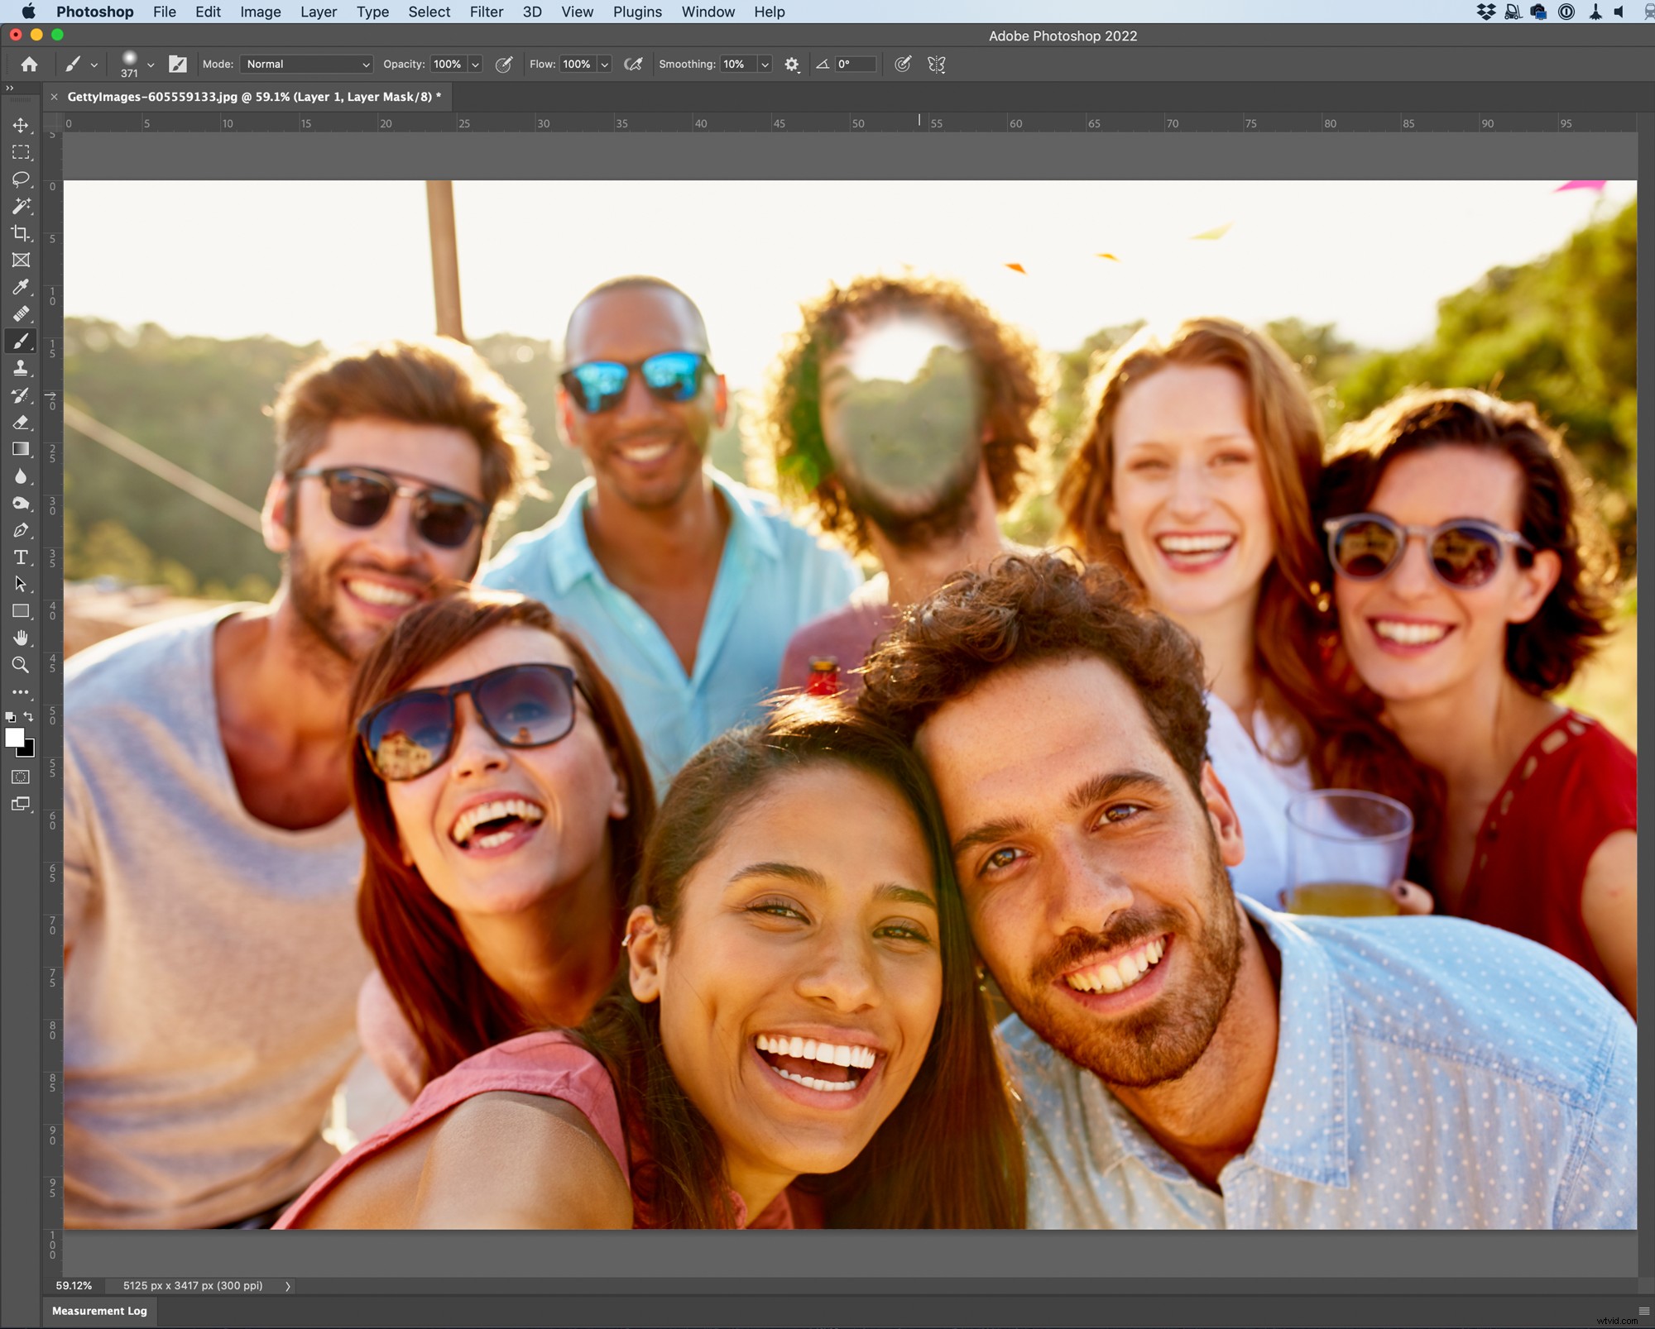Toggle Quick Mask mode
1655x1329 pixels.
pos(21,777)
